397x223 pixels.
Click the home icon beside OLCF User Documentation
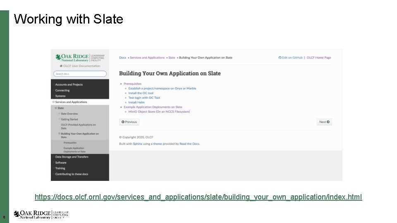pyautogui.click(x=61, y=66)
